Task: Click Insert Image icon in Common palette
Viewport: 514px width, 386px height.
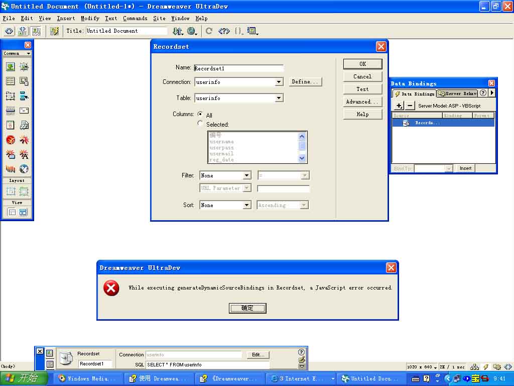Action: tap(10, 67)
